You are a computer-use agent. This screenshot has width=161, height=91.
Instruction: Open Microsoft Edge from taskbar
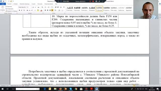pyautogui.click(x=45, y=89)
